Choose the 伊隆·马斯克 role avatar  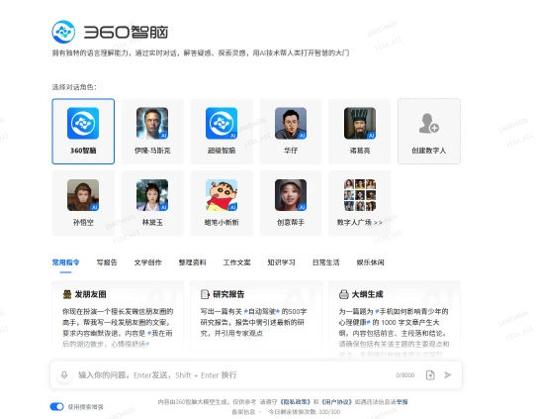pyautogui.click(x=152, y=123)
